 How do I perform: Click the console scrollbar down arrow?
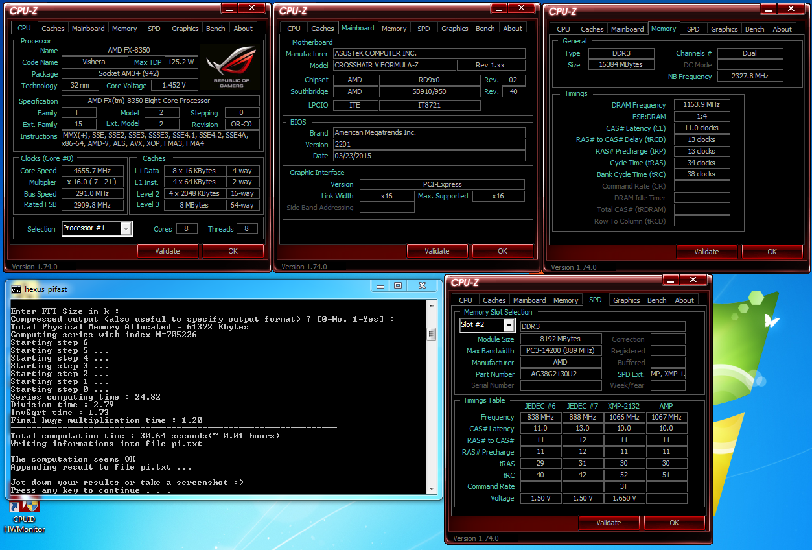(x=431, y=488)
